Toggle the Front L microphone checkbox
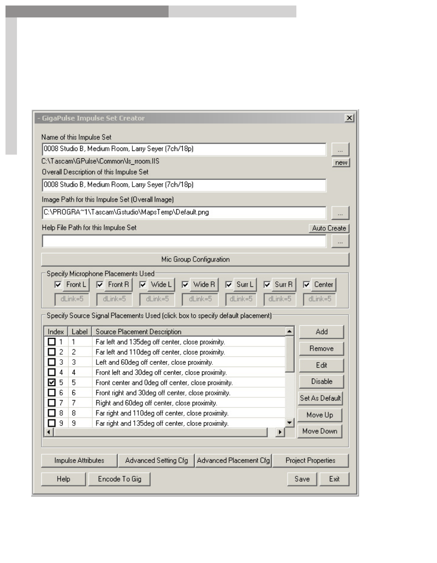Viewport: 437px width, 563px height. point(58,285)
